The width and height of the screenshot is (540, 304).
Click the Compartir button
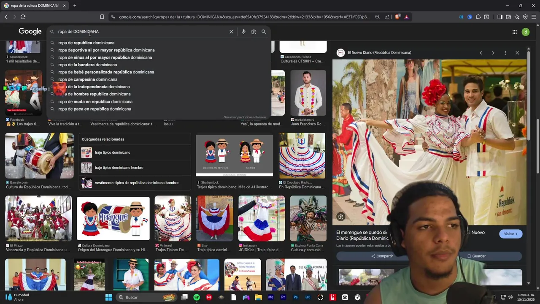pos(382,256)
